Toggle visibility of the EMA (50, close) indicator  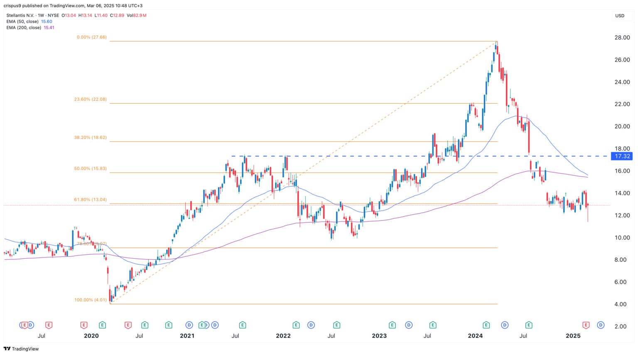point(23,21)
